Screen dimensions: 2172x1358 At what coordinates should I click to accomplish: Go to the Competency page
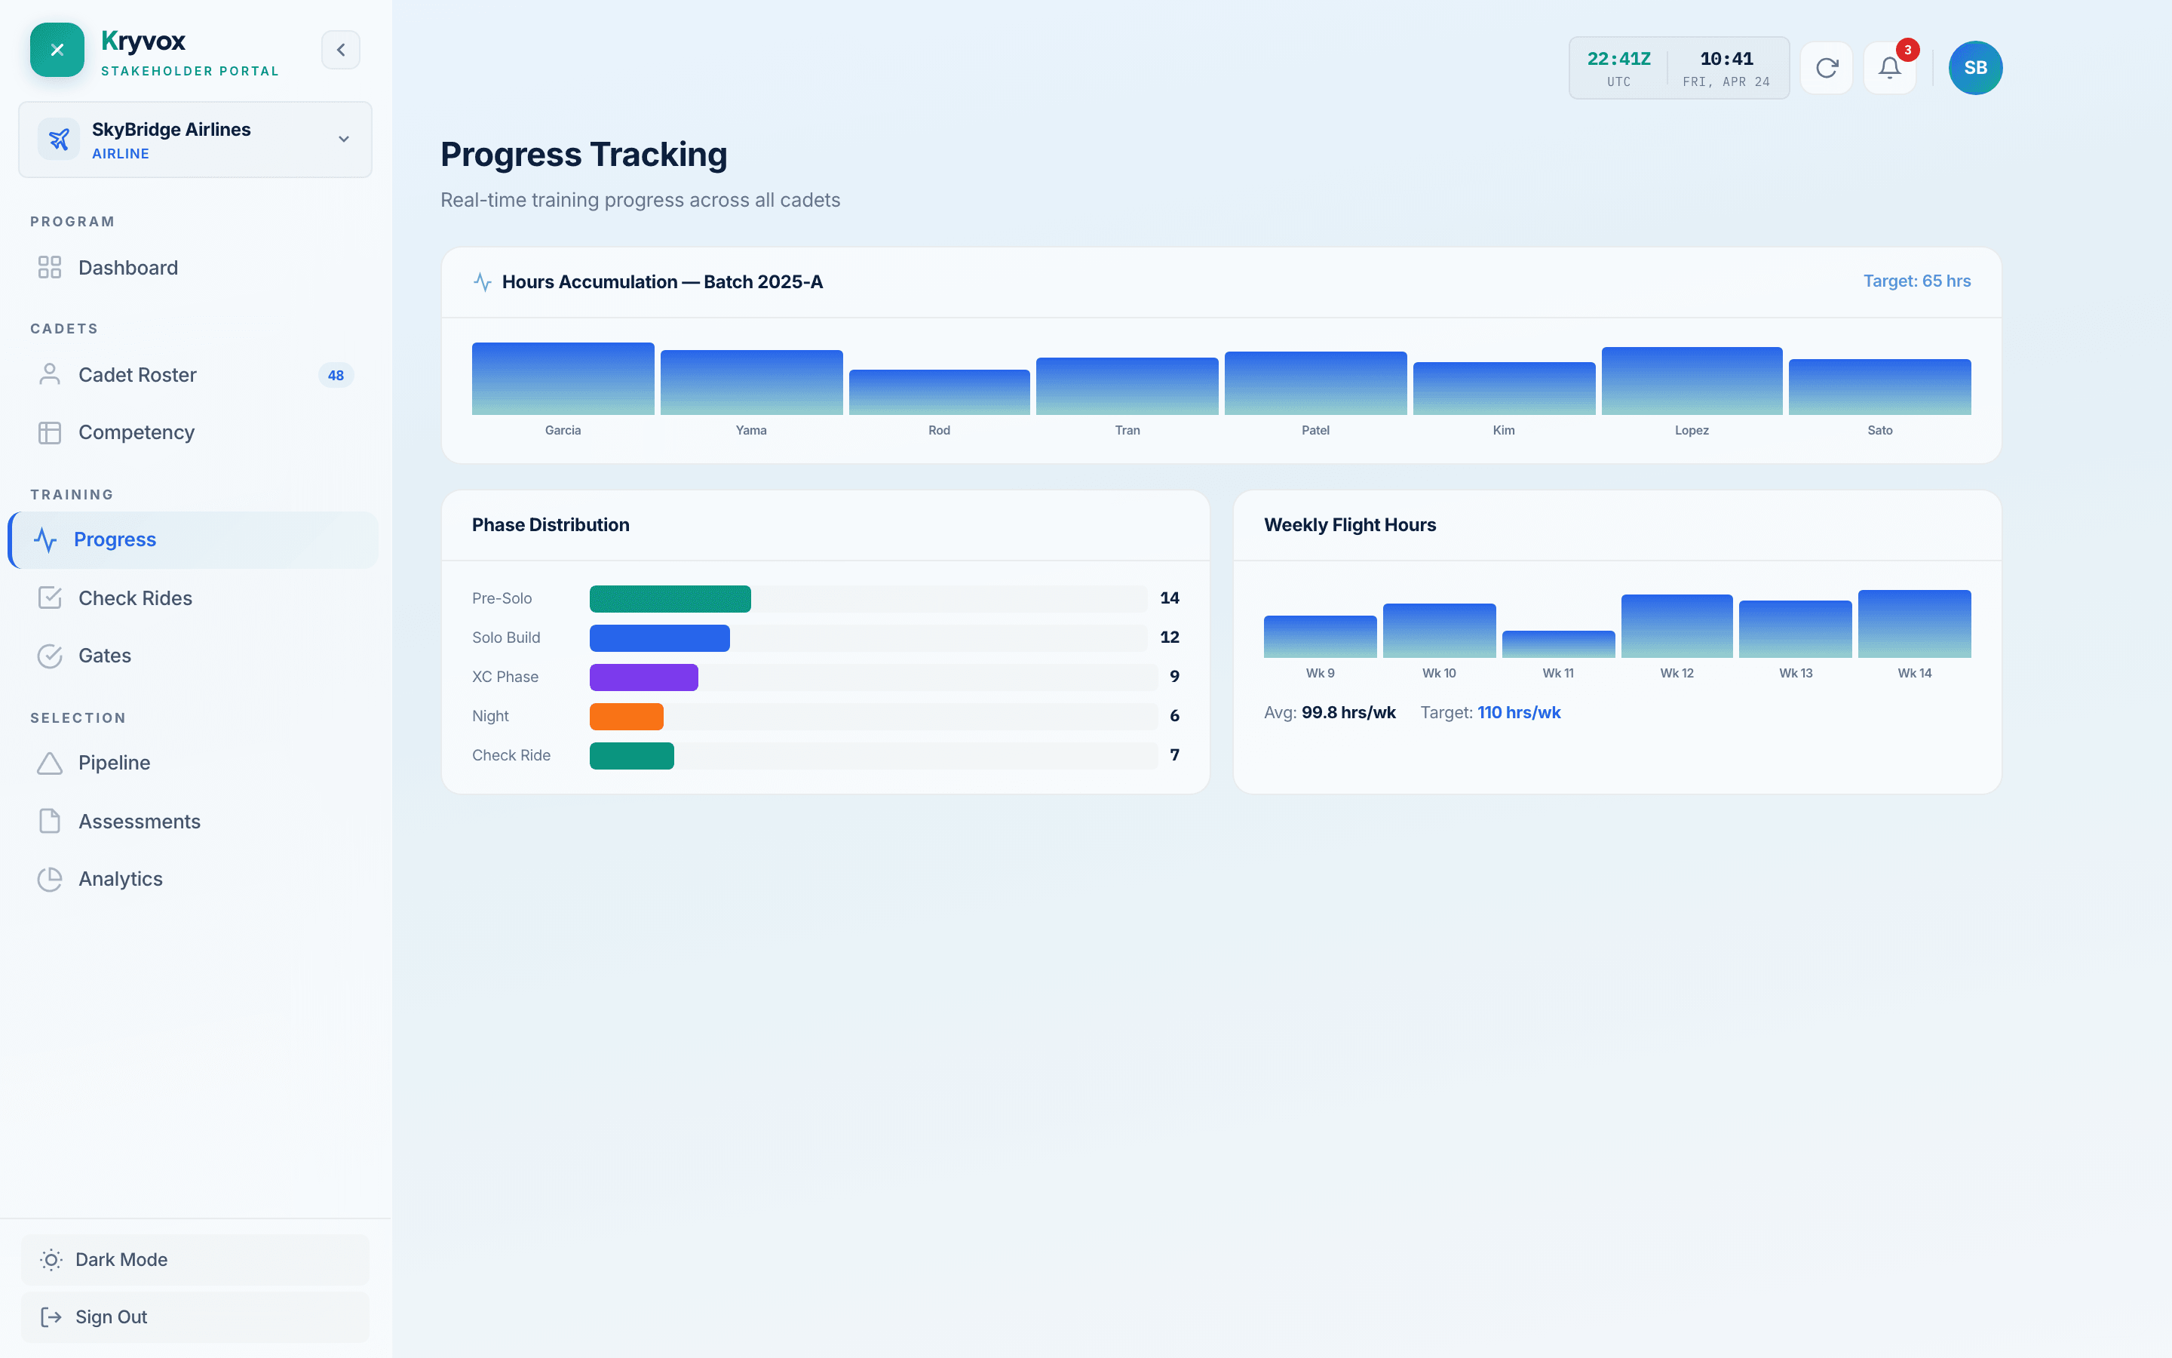(193, 432)
